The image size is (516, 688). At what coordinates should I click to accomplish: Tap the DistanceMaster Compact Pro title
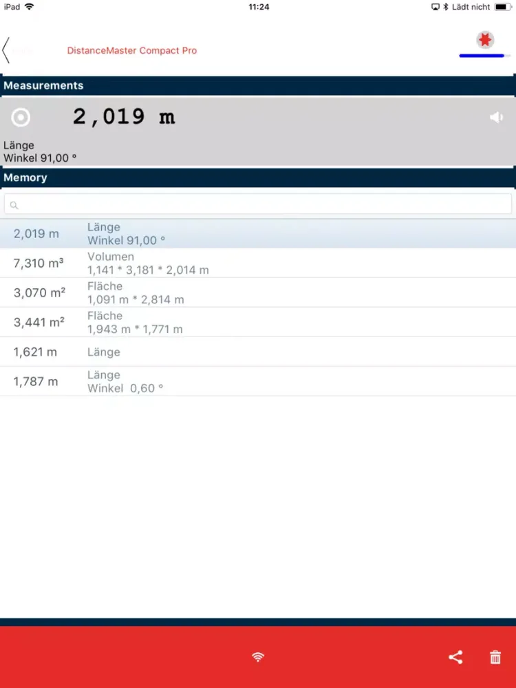point(132,50)
